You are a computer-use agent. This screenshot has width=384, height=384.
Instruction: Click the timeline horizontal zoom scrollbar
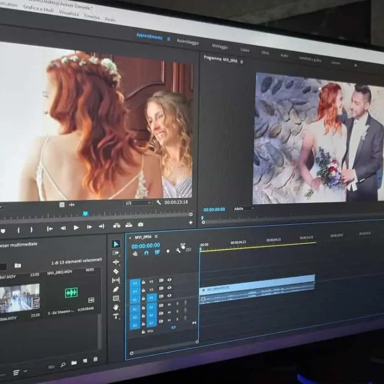pos(164,348)
